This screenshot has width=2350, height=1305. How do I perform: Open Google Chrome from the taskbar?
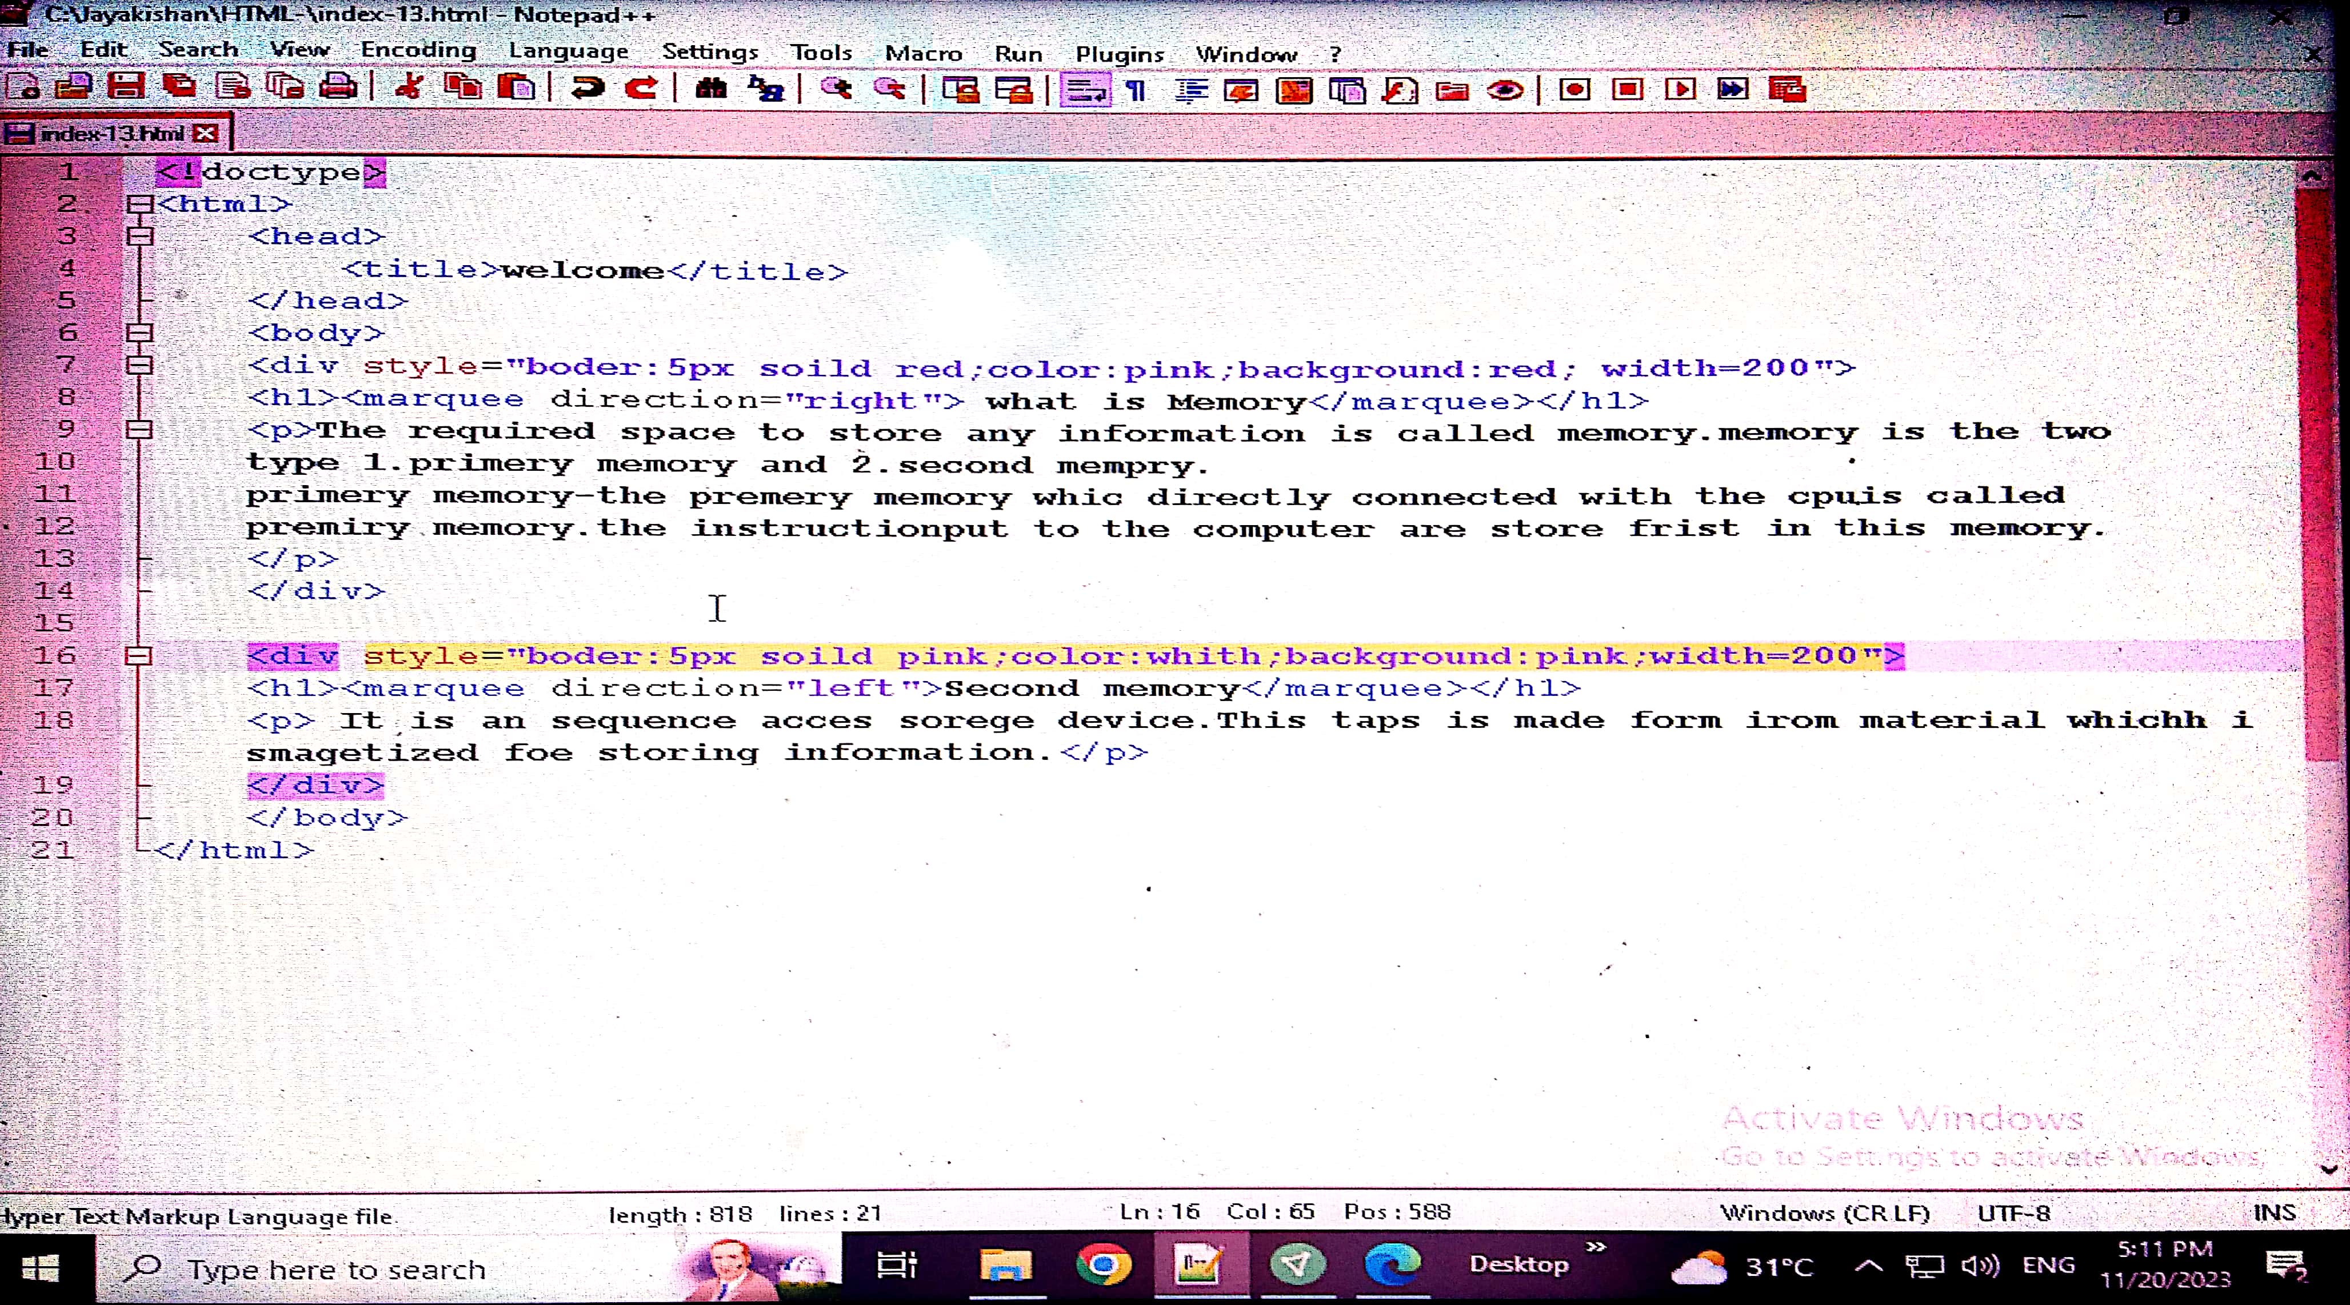[x=1103, y=1265]
